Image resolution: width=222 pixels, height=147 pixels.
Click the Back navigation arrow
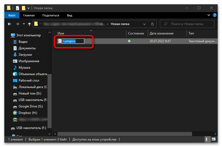[9, 24]
